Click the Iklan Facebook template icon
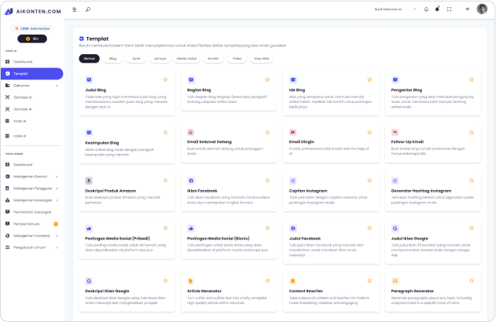The width and height of the screenshot is (496, 322). pyautogui.click(x=191, y=180)
